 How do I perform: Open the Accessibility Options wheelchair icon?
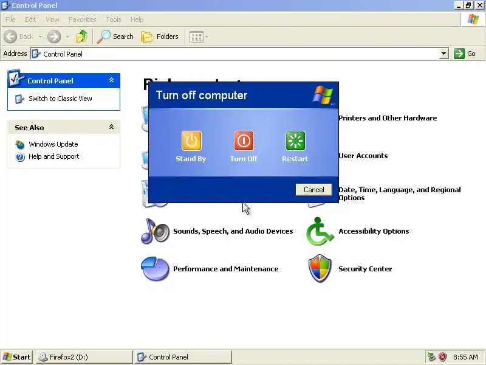click(320, 231)
